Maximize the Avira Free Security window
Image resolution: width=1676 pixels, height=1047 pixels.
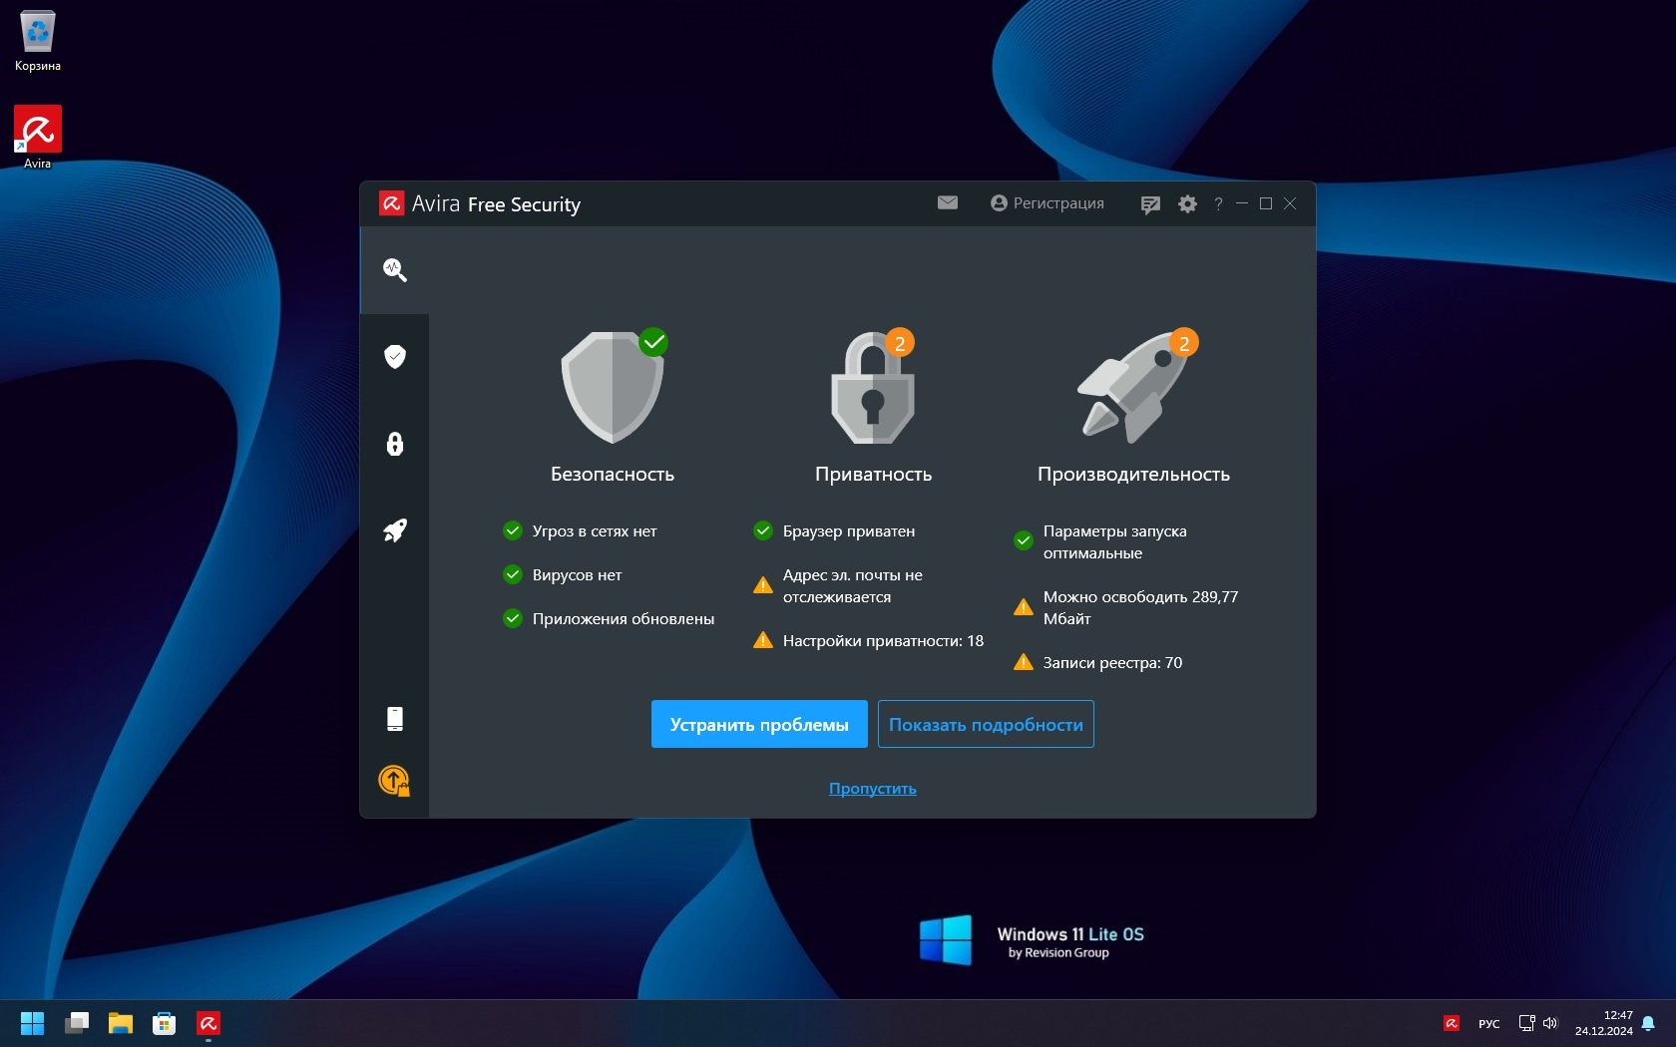[1266, 203]
